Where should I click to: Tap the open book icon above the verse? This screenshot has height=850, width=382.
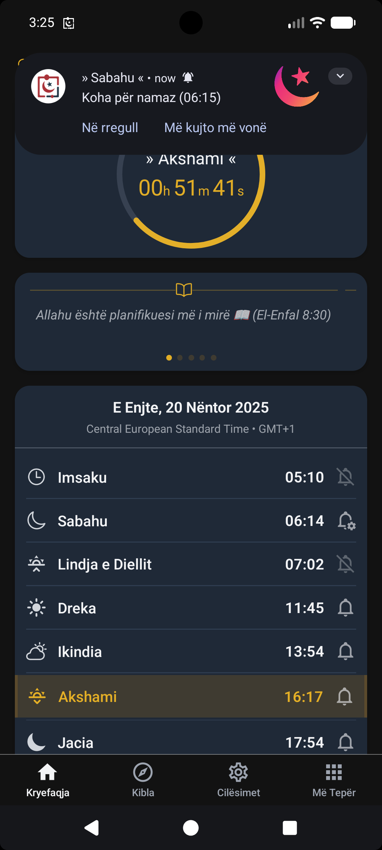tap(184, 290)
